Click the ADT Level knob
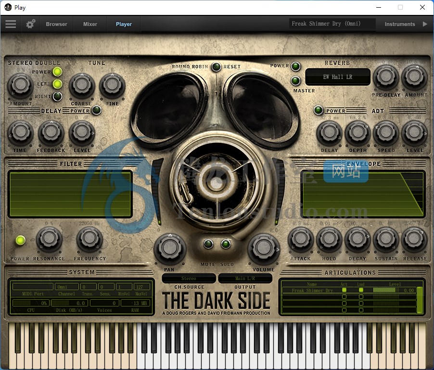Image resolution: width=434 pixels, height=370 pixels. pos(414,133)
